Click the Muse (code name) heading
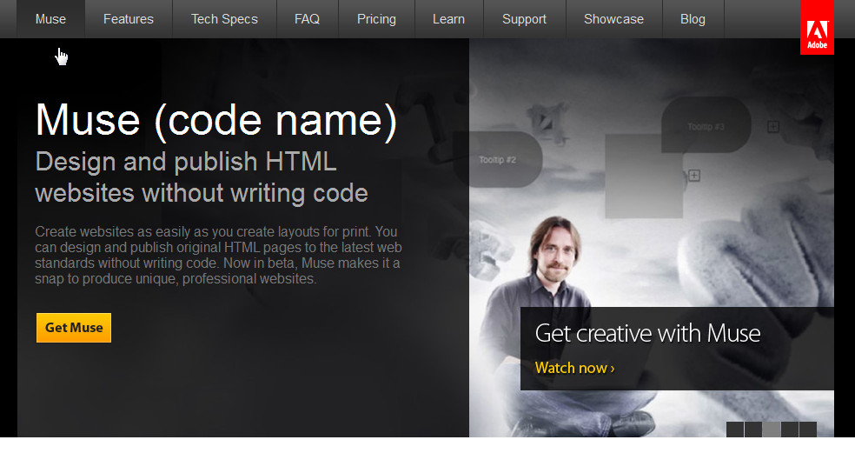The image size is (855, 453). pyautogui.click(x=216, y=120)
